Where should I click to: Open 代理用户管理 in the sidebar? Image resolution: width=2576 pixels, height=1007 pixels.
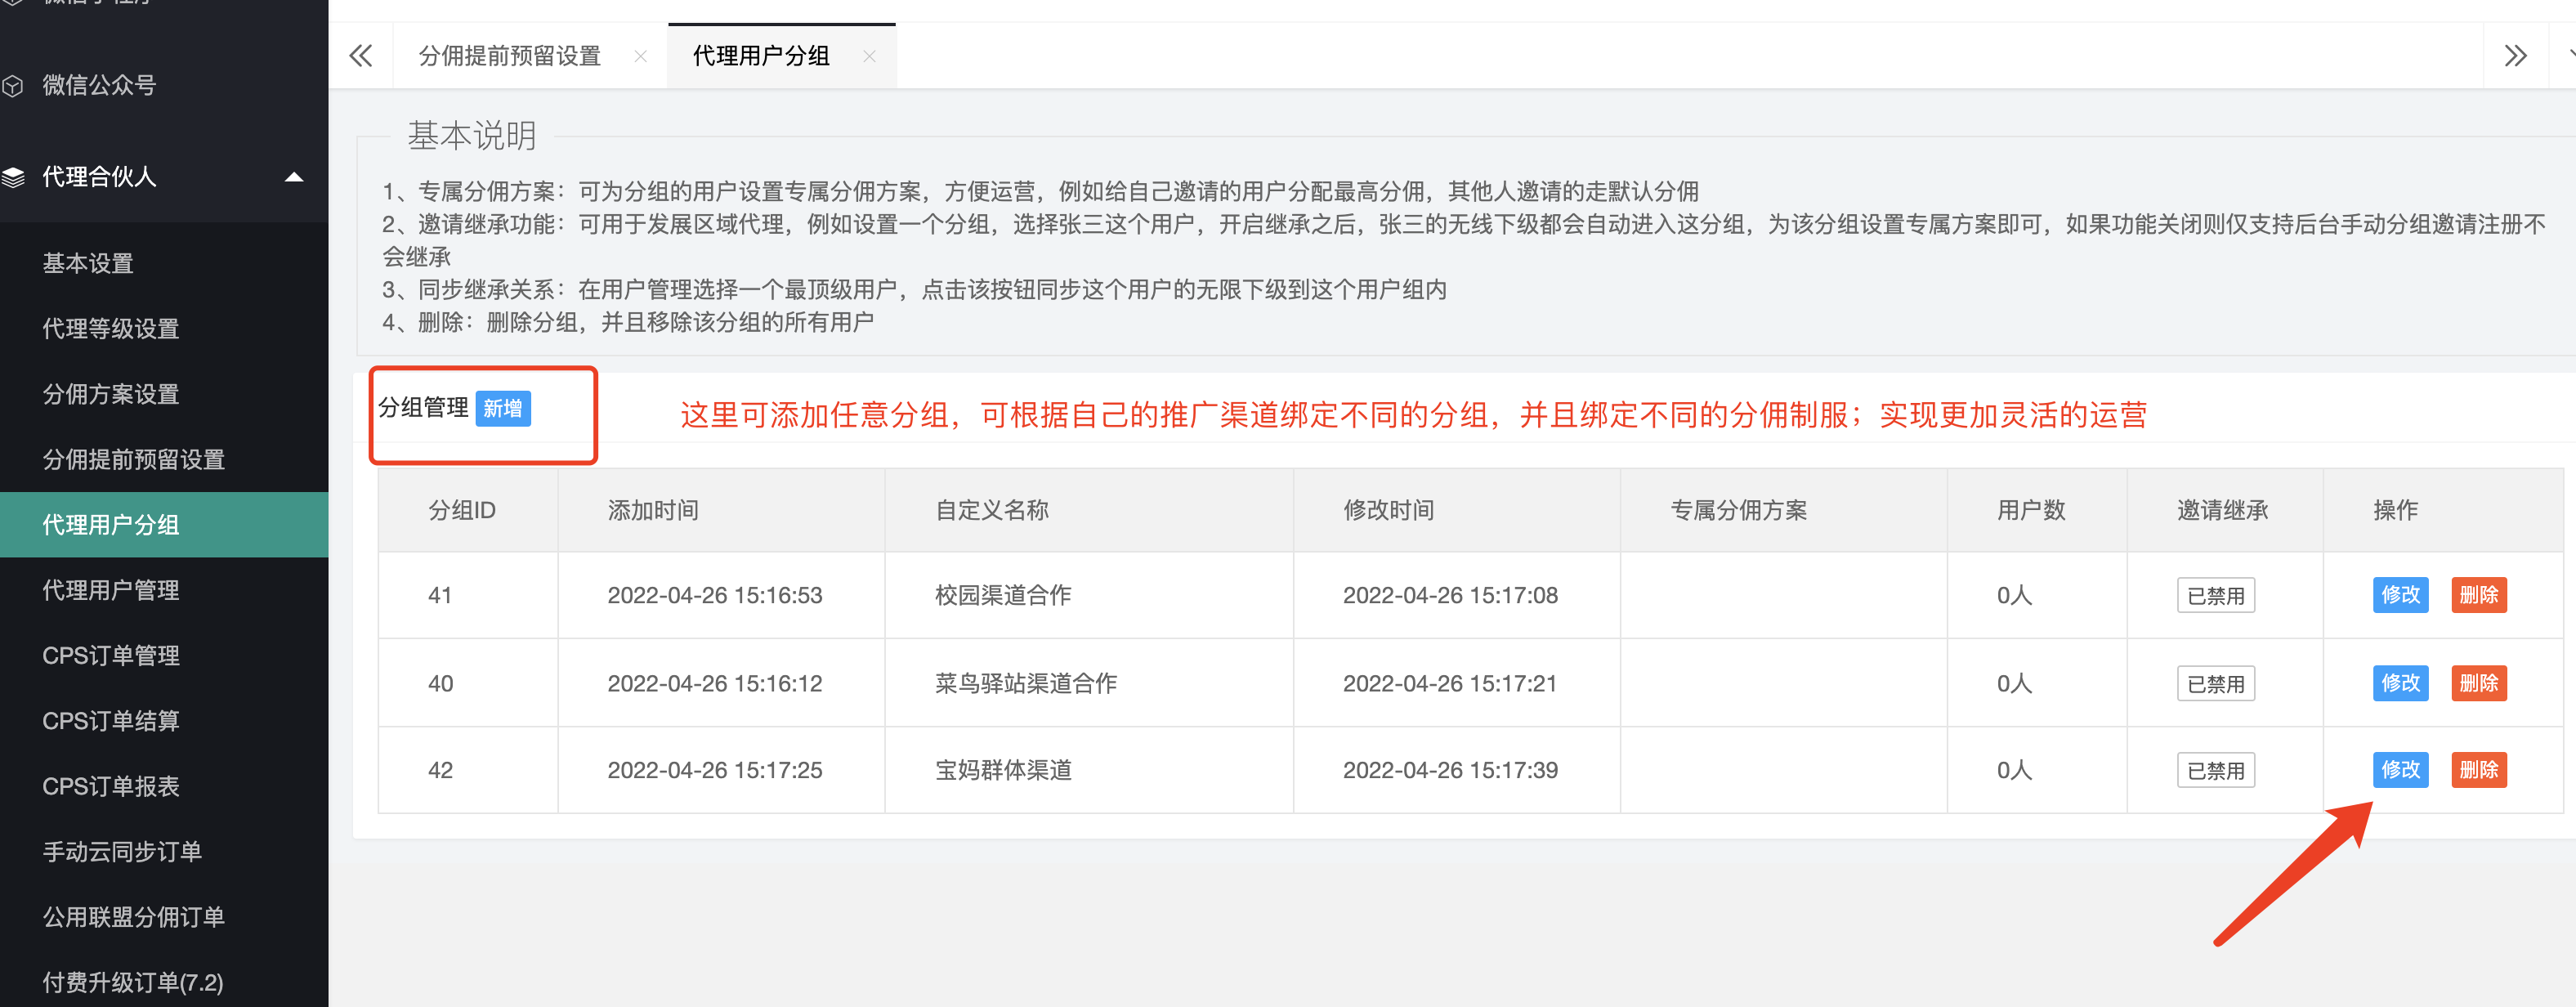[x=111, y=591]
